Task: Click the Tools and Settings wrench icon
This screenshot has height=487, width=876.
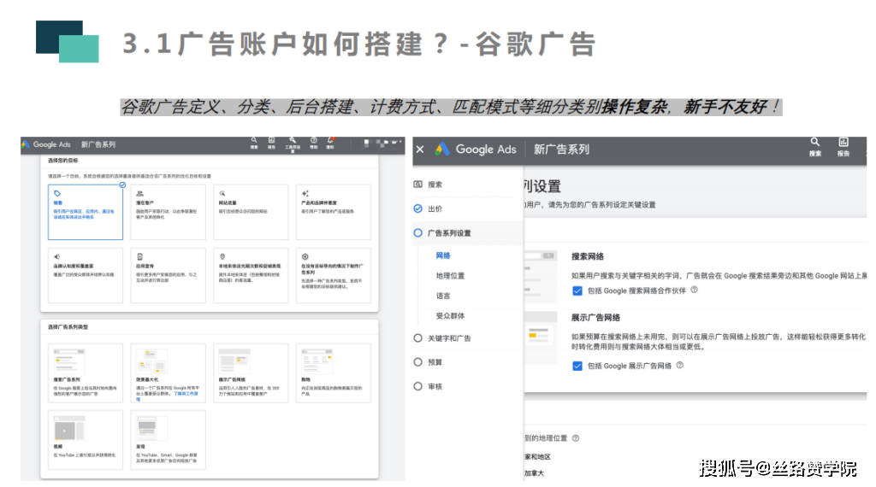Action: tap(292, 141)
